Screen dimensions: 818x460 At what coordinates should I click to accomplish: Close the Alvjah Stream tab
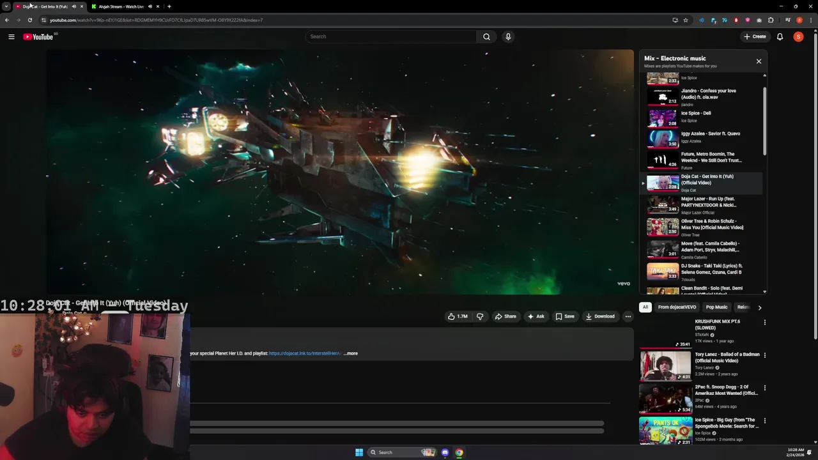pos(158,6)
